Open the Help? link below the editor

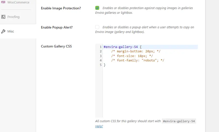(99, 126)
